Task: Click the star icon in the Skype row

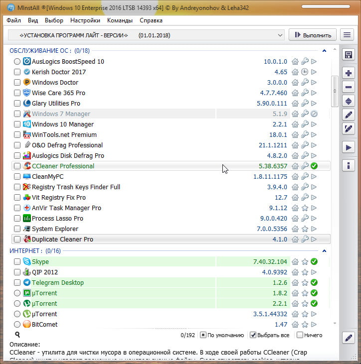Action: (305, 262)
